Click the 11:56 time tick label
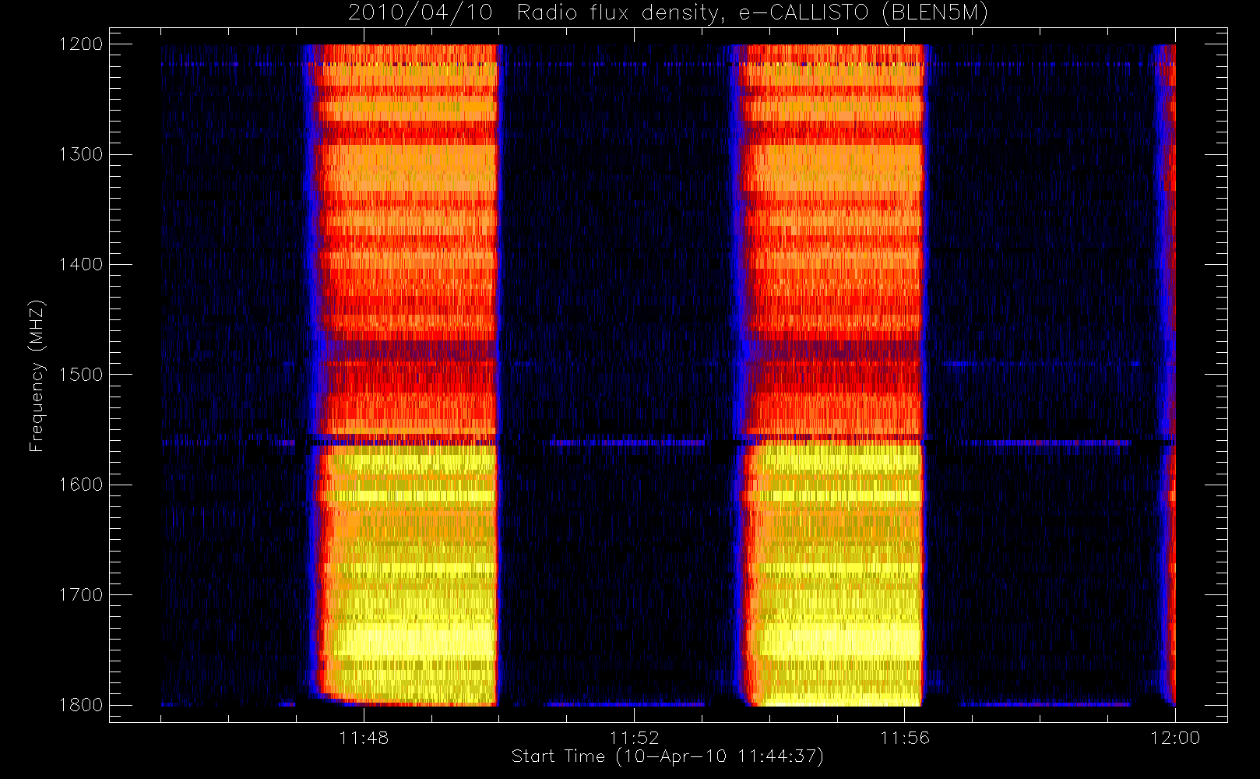1260x779 pixels. pyautogui.click(x=904, y=738)
